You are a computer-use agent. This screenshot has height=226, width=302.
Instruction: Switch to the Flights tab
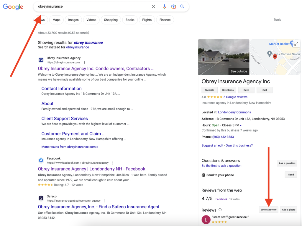[147, 20]
